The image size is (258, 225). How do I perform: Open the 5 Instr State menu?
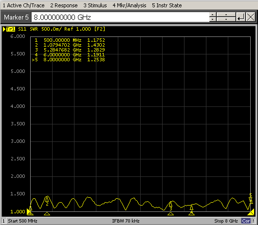click(167, 5)
